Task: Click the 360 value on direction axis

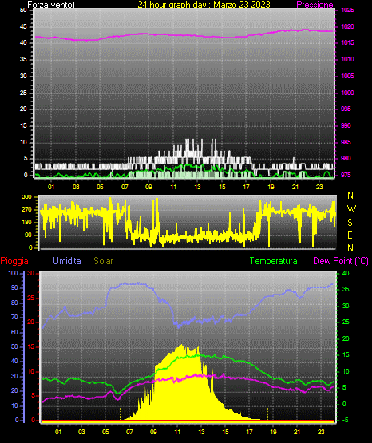Action: 26,197
